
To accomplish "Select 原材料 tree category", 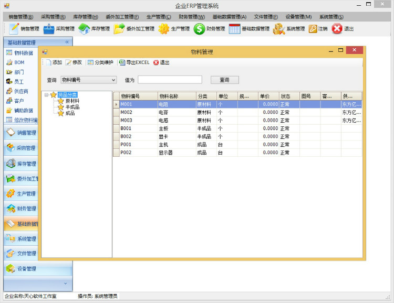I will [x=72, y=101].
